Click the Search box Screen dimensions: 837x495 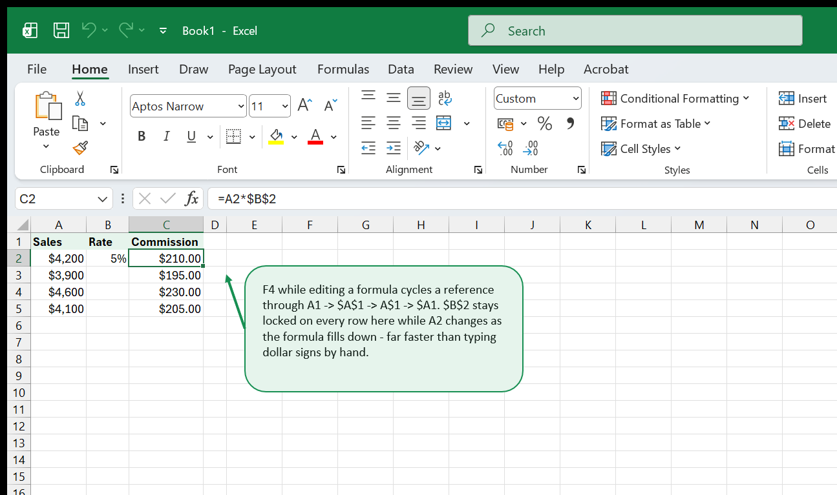[x=635, y=30]
